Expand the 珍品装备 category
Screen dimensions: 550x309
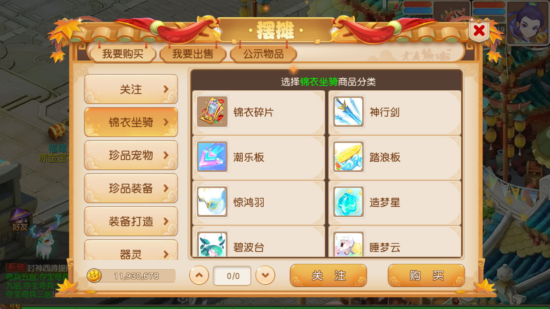[x=131, y=188]
